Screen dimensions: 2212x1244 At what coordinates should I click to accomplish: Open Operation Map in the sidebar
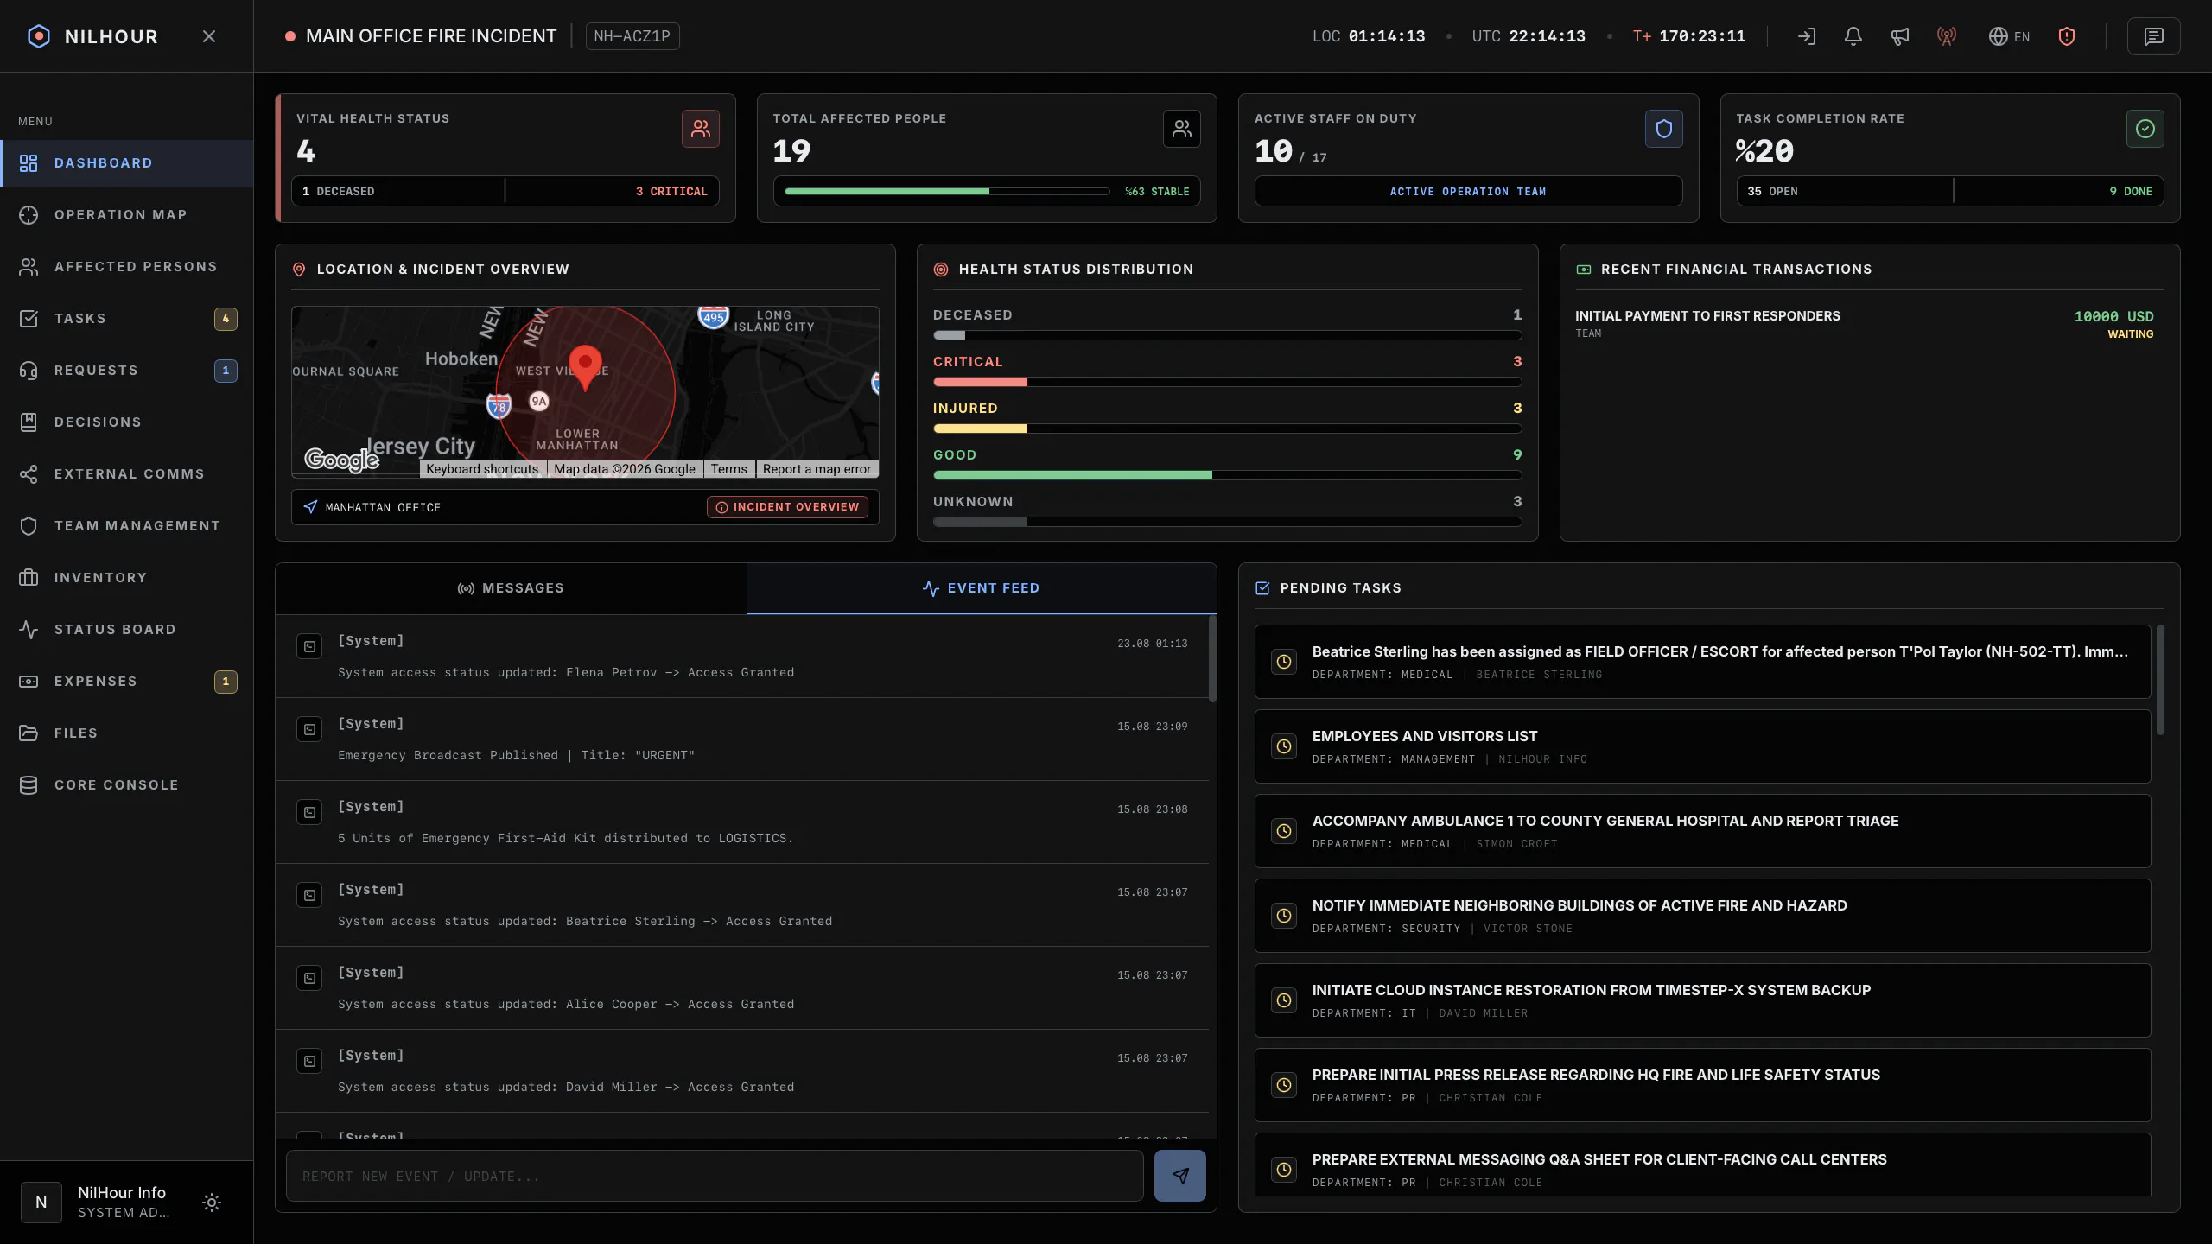click(x=127, y=215)
